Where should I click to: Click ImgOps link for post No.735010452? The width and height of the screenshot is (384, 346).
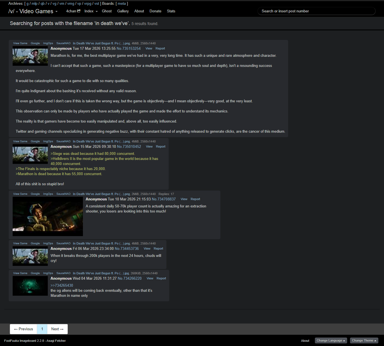48,141
